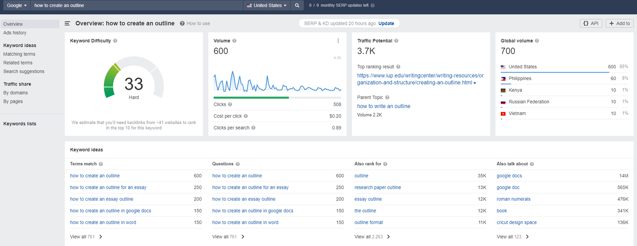The image size is (637, 246).
Task: Open Questions how to create an outline in google docs
Action: [x=253, y=211]
